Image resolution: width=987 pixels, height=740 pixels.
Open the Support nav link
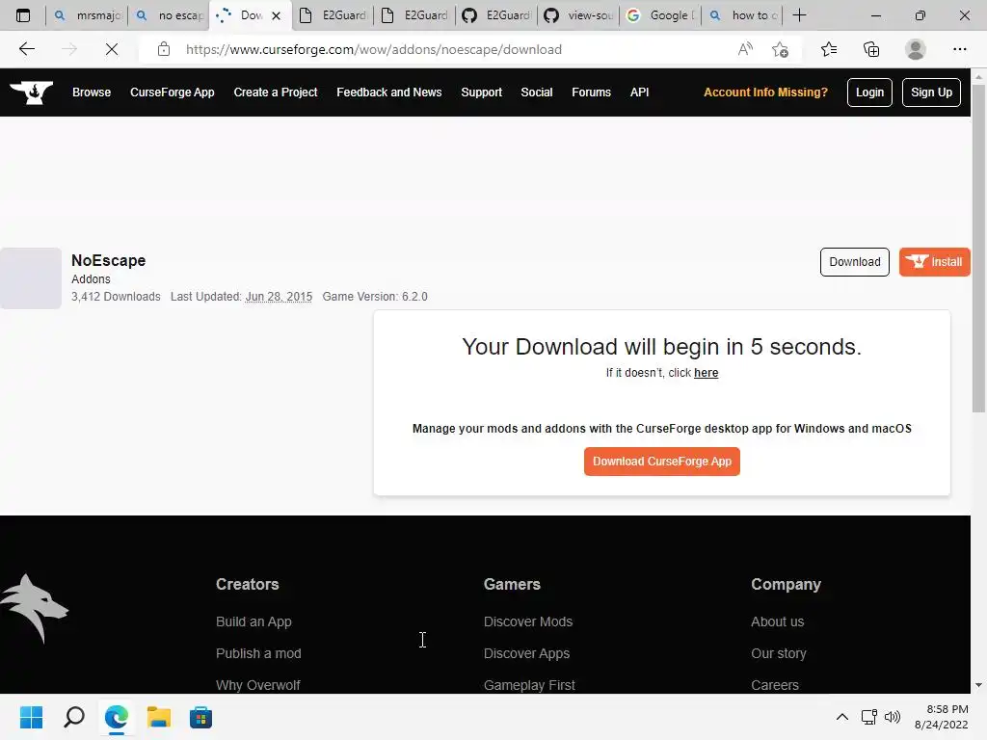[x=482, y=92]
